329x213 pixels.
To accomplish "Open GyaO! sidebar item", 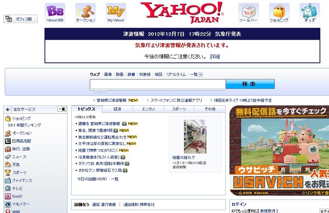I will coord(17,196).
